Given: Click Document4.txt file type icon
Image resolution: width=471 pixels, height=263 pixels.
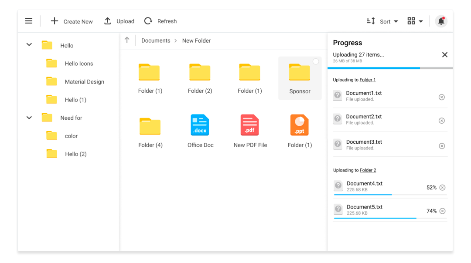Looking at the screenshot, I should click(x=338, y=186).
